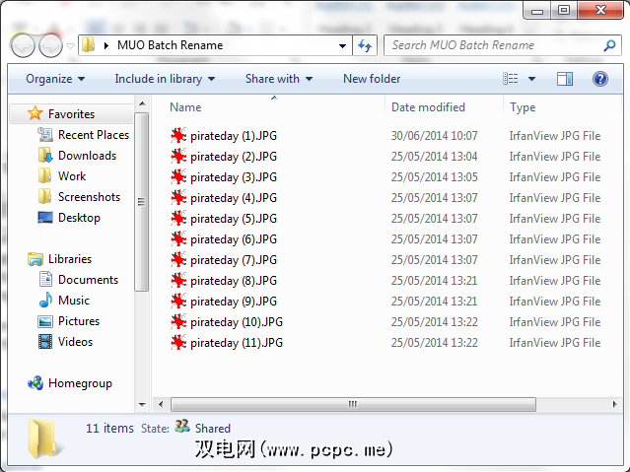
Task: Click the file list horizontal scrollbar thumb
Action: click(x=353, y=404)
